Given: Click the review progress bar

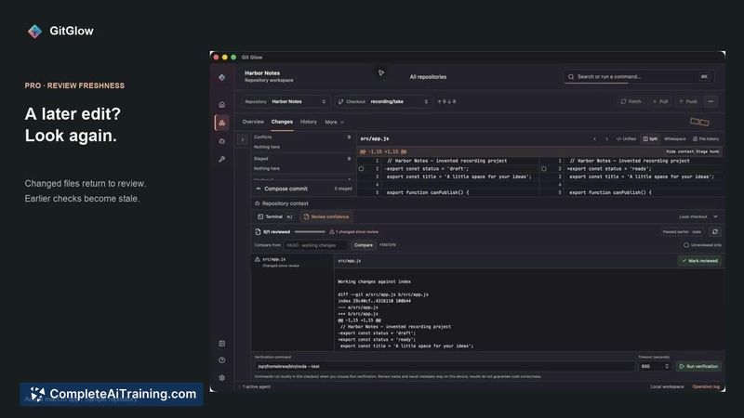Looking at the screenshot, I should point(310,231).
